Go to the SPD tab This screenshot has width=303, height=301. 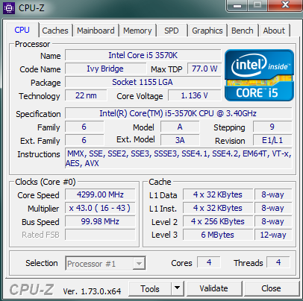[x=172, y=31]
